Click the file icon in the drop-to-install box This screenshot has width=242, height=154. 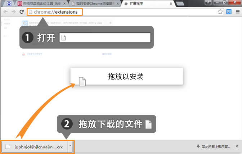82,82
